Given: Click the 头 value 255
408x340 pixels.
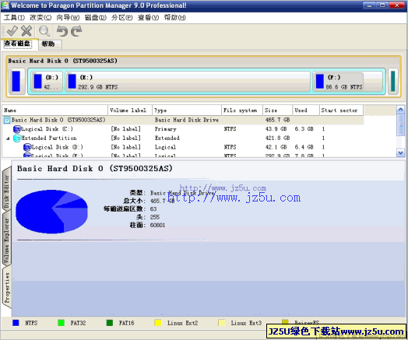Looking at the screenshot, I should pos(155,217).
